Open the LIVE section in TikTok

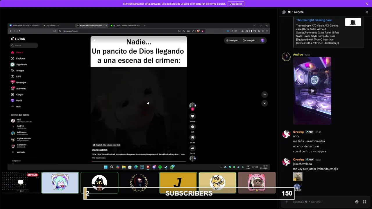[x=16, y=77]
